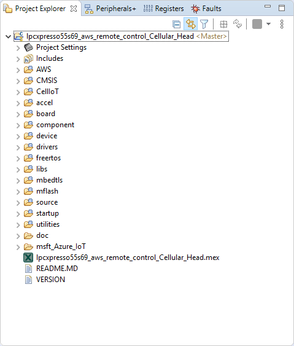Expand the Project Settings node
The height and width of the screenshot is (346, 294).
(x=18, y=48)
